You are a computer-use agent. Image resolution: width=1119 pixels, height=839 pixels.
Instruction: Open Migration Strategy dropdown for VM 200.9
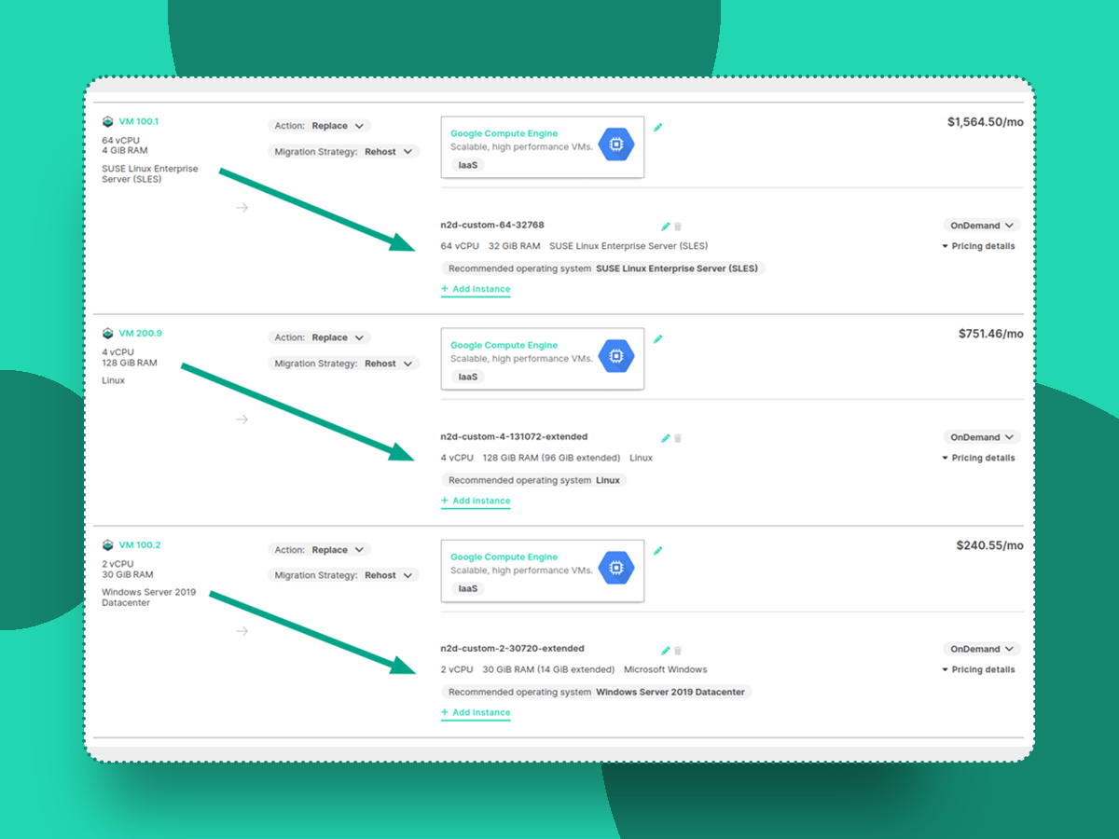tap(343, 364)
